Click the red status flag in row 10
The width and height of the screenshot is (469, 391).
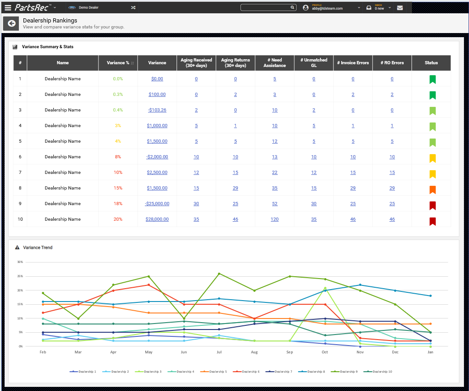click(433, 221)
